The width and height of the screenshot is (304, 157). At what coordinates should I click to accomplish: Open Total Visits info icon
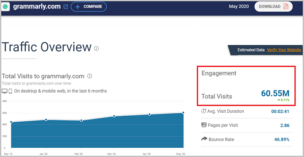click(89, 76)
